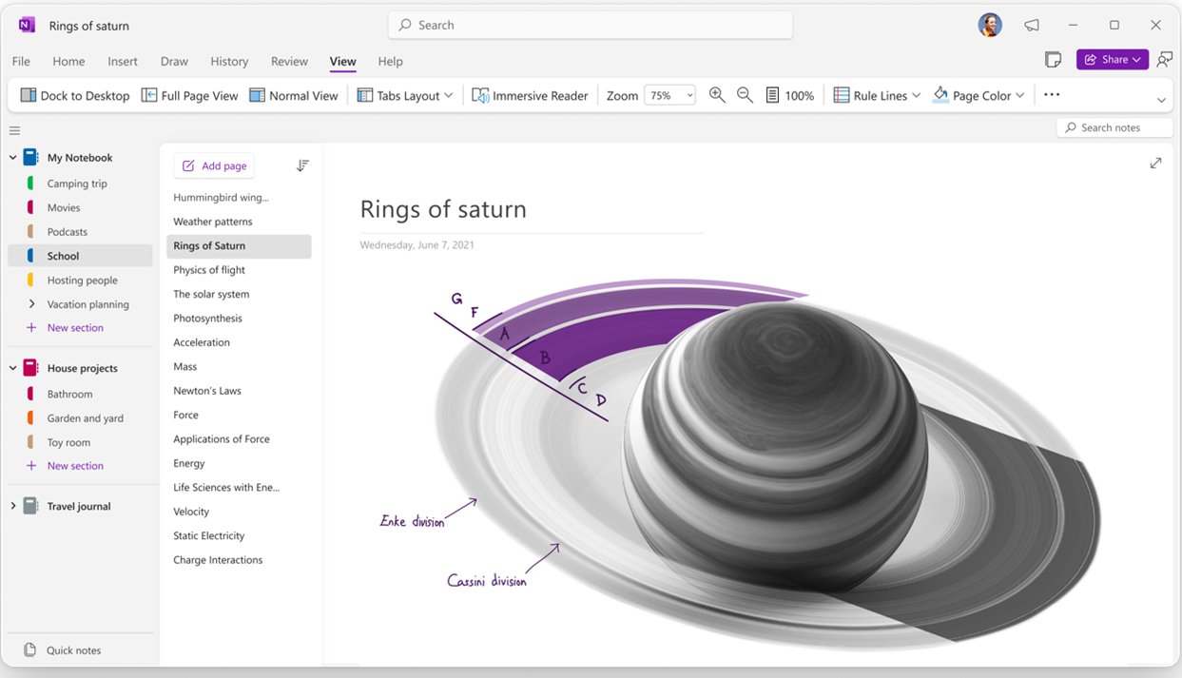This screenshot has width=1182, height=678.
Task: Click the sort pages icon
Action: (302, 165)
